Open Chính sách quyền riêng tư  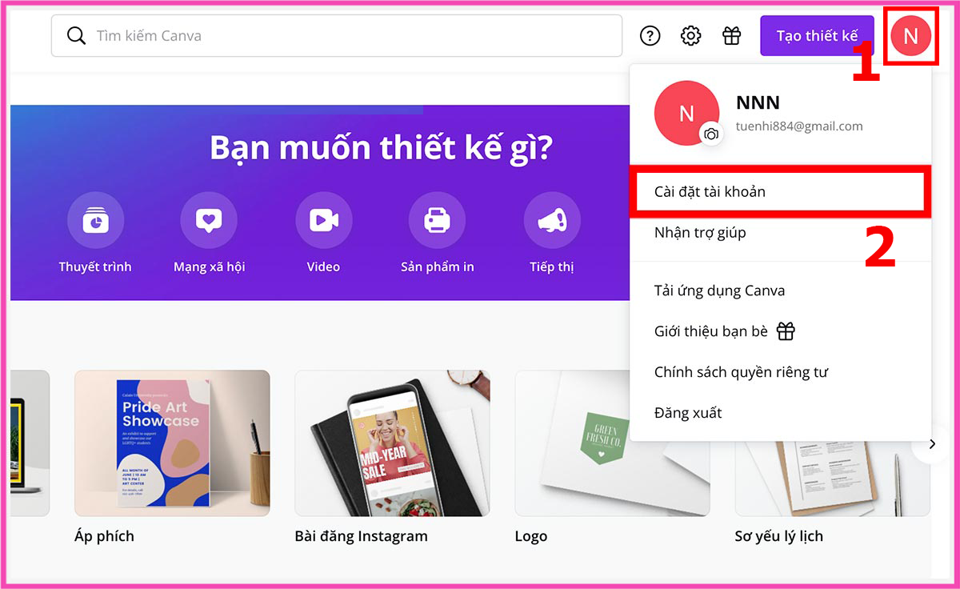pos(780,372)
